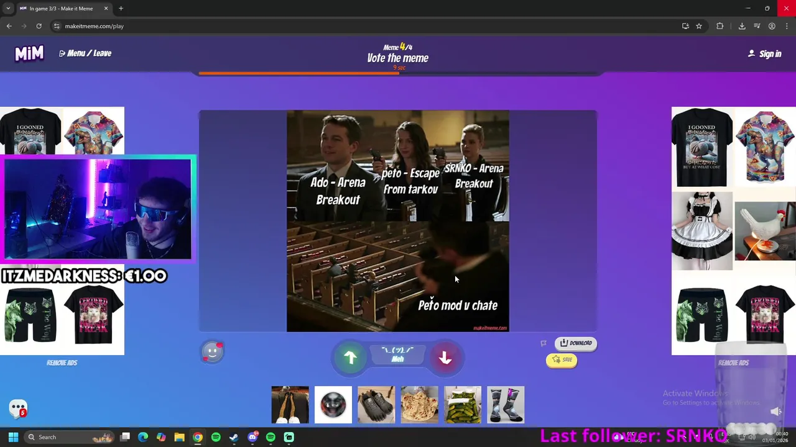Click the taskbar Search box
This screenshot has width=796, height=447.
tap(70, 437)
